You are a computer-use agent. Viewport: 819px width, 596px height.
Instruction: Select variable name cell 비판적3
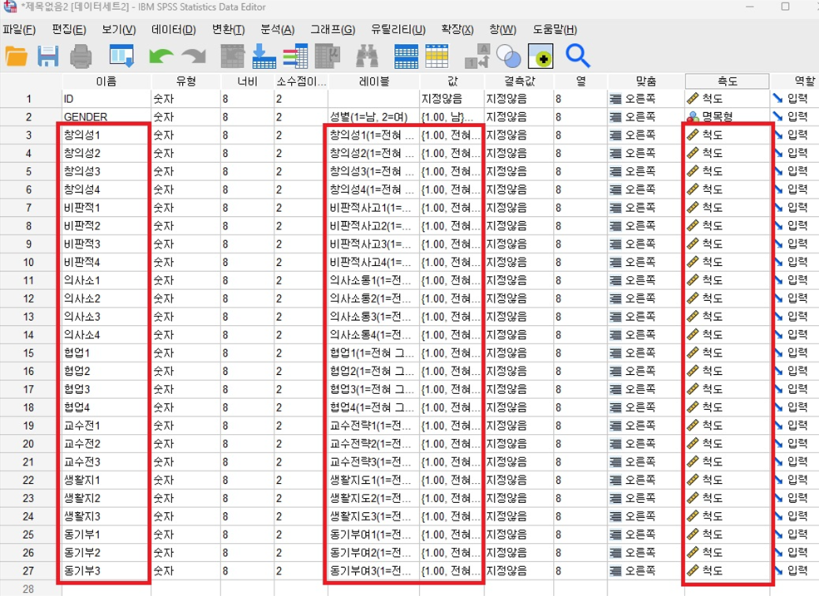pos(107,245)
